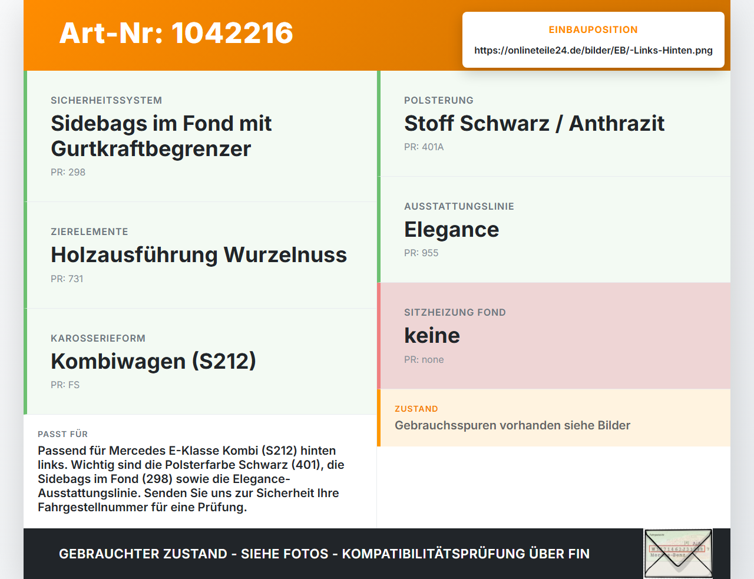Image resolution: width=754 pixels, height=579 pixels.
Task: Click the ZIERELEMENTE label
Action: tap(89, 231)
